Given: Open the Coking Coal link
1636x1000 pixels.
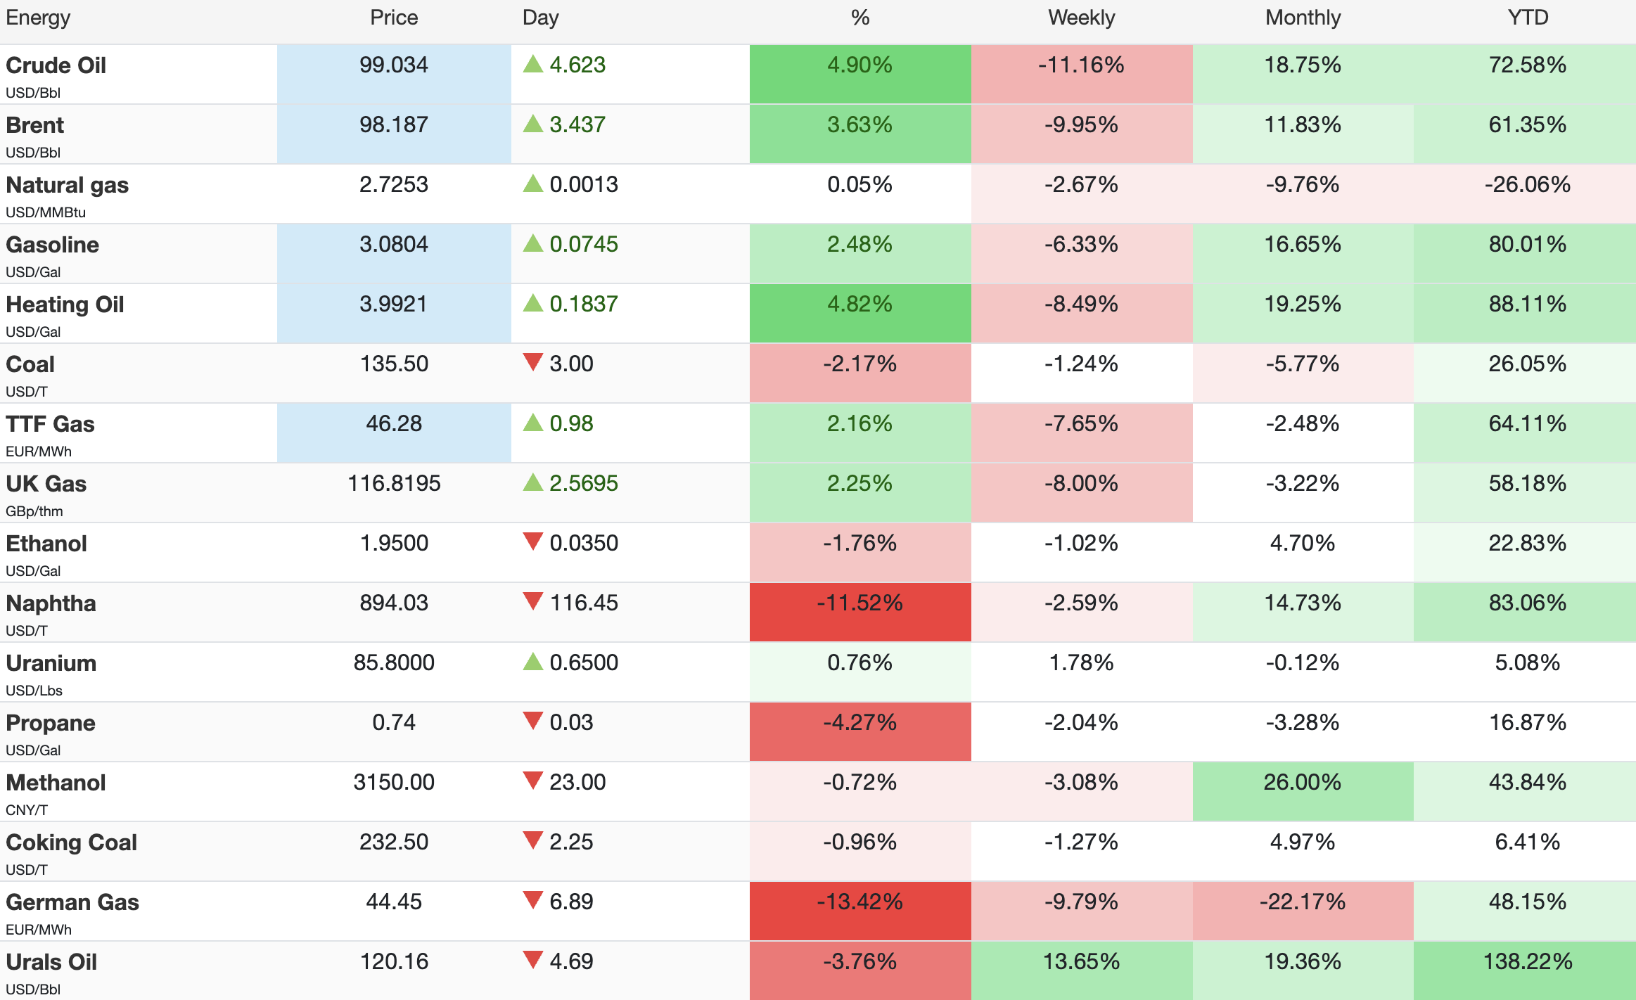Looking at the screenshot, I should (71, 842).
